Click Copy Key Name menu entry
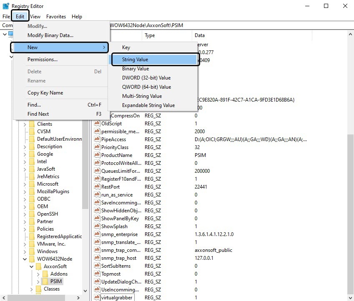 (45, 93)
